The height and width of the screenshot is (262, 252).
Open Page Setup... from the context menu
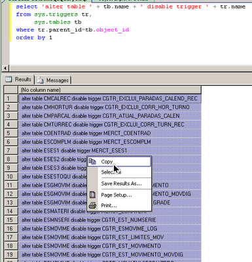[x=119, y=195]
